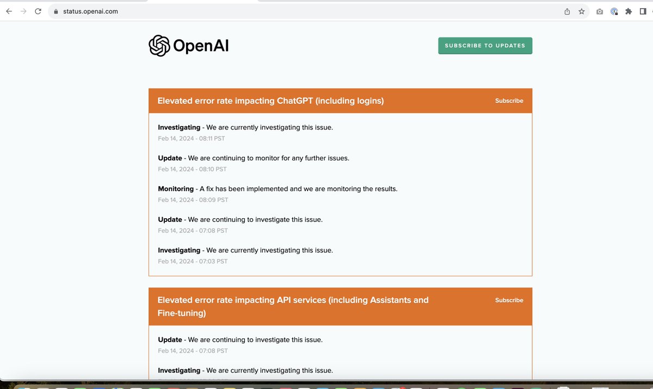Click the API incident's 'continuing to investigate' update
Image resolution: width=653 pixels, height=389 pixels.
[240, 340]
